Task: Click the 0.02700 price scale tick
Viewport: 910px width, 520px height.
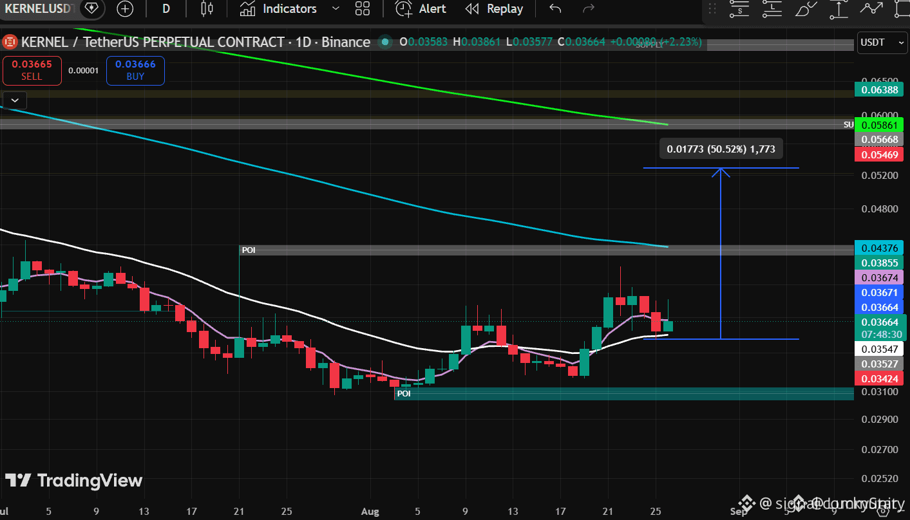Action: [879, 449]
